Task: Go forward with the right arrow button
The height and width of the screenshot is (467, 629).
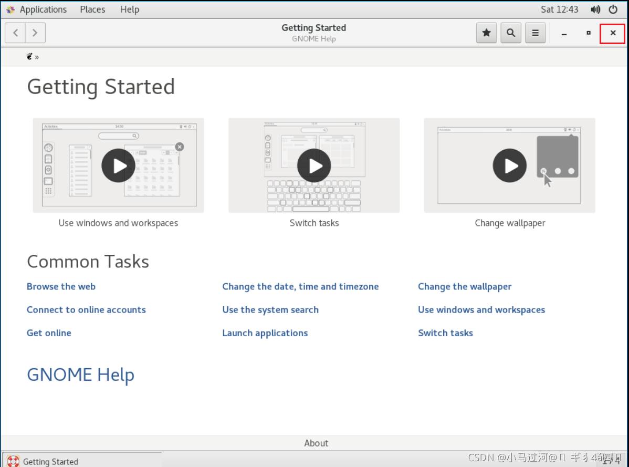Action: (x=35, y=33)
